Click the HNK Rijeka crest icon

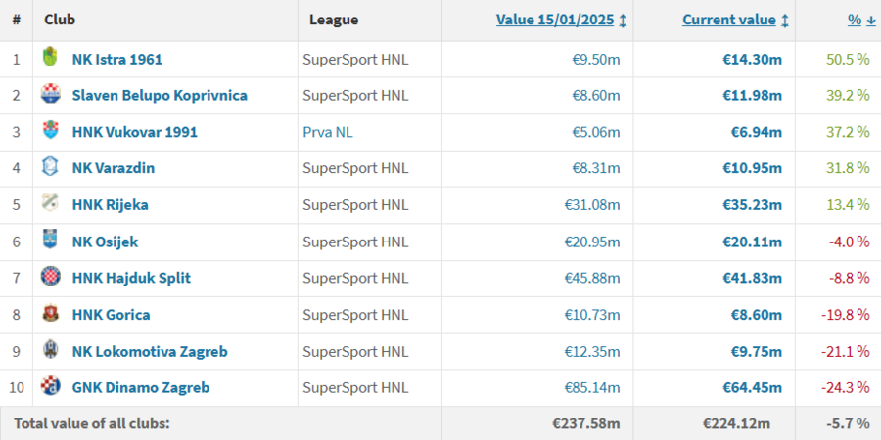pyautogui.click(x=50, y=204)
